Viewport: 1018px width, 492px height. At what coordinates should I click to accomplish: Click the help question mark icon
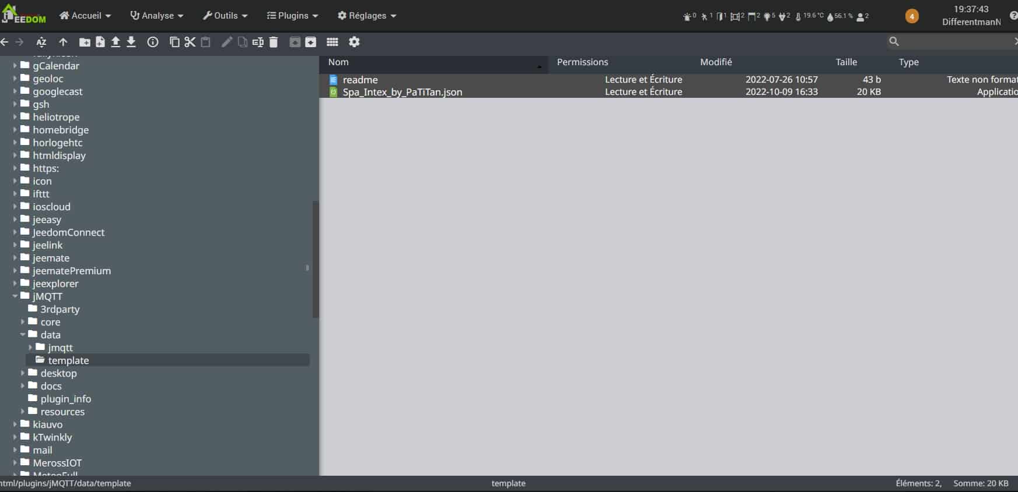pos(1013,16)
